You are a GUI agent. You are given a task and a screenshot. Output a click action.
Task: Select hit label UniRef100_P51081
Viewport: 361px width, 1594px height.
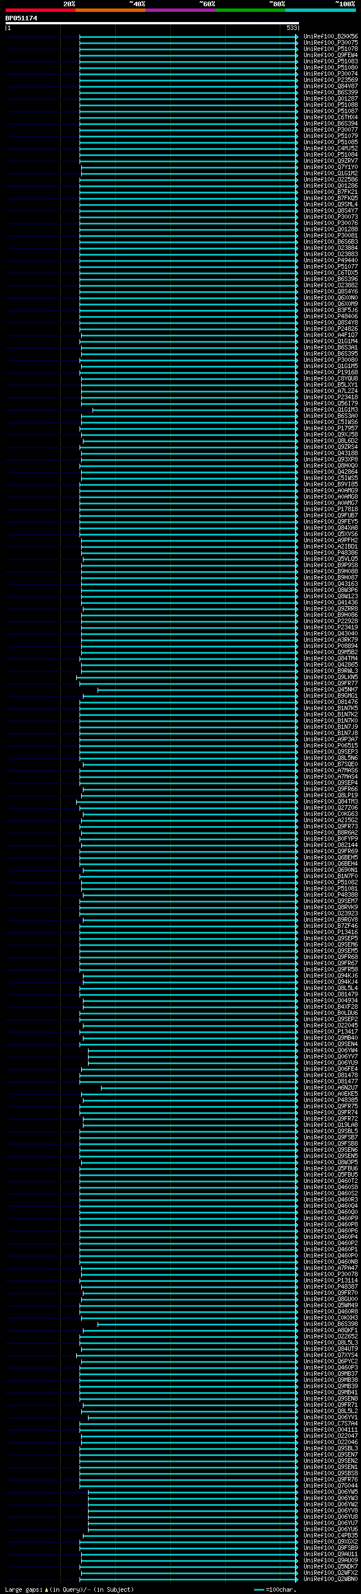coord(331,888)
